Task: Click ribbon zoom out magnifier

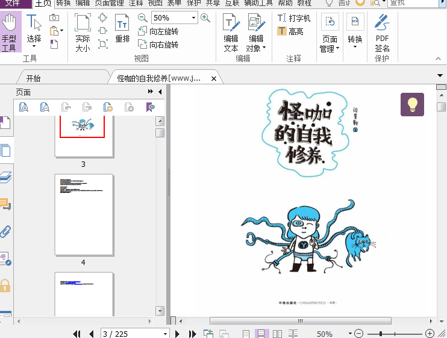Action: coord(142,17)
